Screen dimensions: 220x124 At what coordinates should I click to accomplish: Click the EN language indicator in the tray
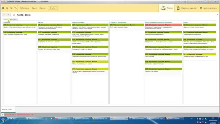pyautogui.click(x=191, y=119)
